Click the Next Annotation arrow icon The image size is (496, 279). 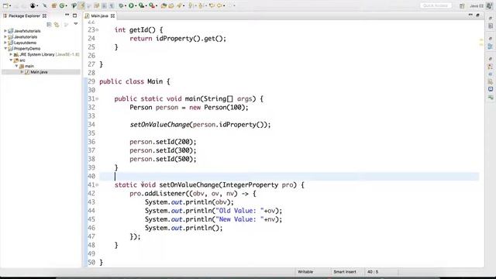point(191,5)
